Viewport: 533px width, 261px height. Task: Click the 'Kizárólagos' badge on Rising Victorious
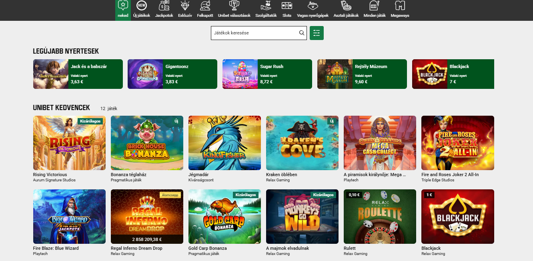(90, 121)
